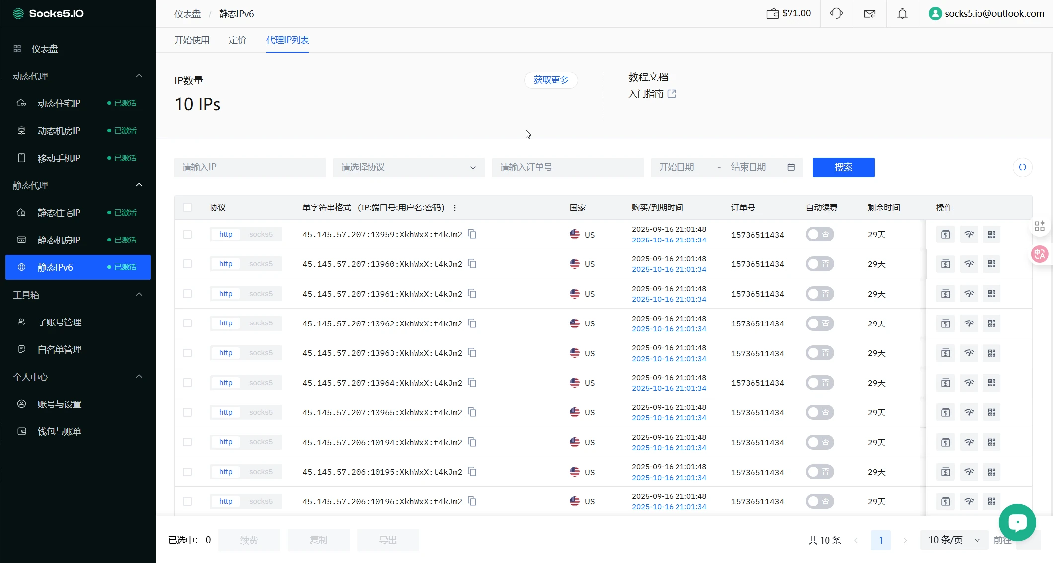Open the 10 条/页 page size dropdown
The height and width of the screenshot is (563, 1053).
click(954, 540)
